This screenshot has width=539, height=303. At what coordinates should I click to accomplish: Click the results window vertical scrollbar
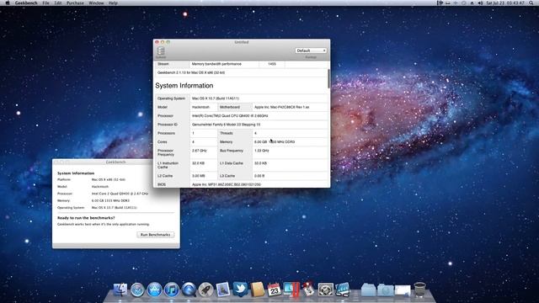[x=329, y=78]
